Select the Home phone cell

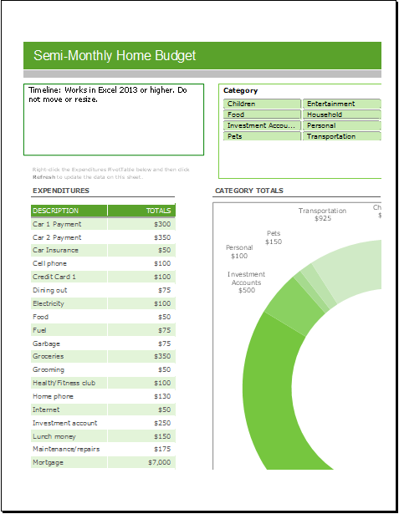click(69, 396)
